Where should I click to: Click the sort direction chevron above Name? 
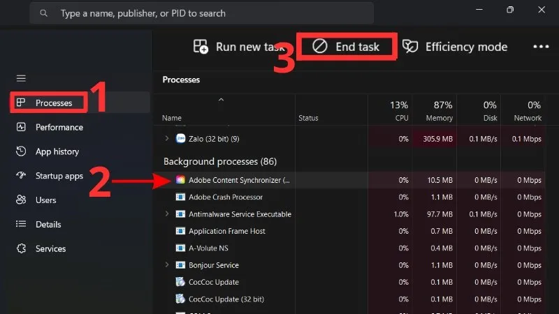tap(221, 100)
